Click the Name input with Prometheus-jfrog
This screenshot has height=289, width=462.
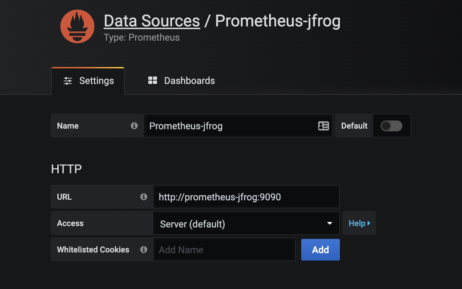coord(238,126)
